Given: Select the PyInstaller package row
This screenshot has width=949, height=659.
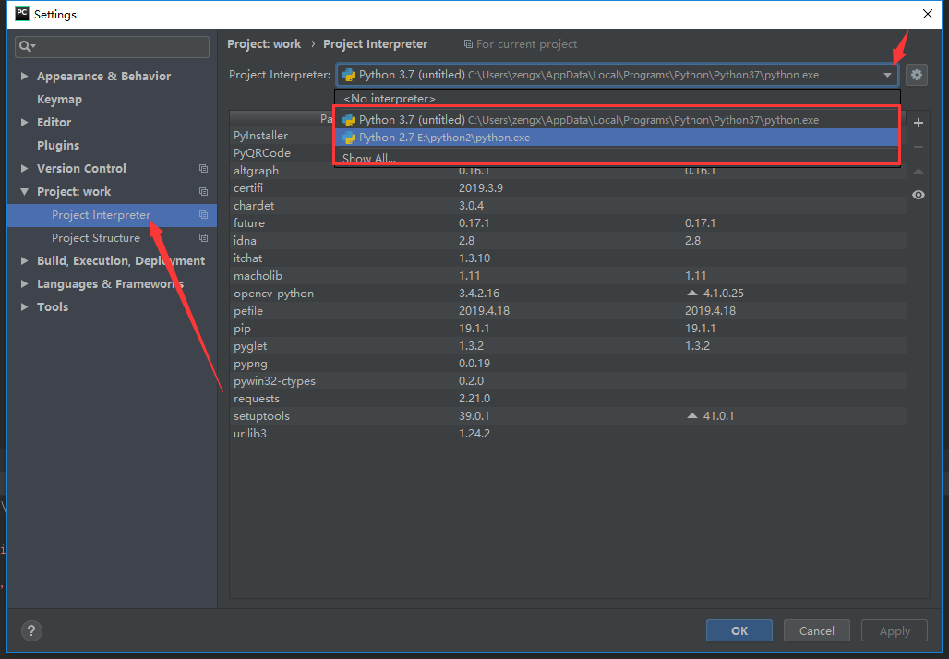Looking at the screenshot, I should [282, 136].
